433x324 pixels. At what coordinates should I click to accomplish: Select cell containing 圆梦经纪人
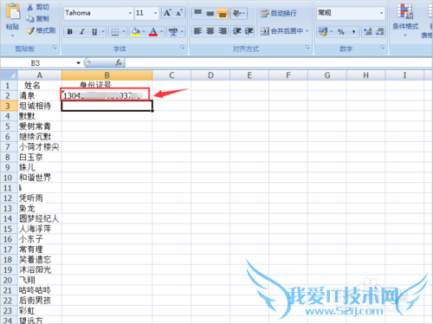click(x=40, y=218)
